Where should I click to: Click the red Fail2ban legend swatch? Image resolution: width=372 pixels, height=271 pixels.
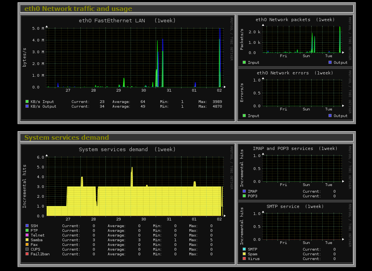tap(27, 254)
